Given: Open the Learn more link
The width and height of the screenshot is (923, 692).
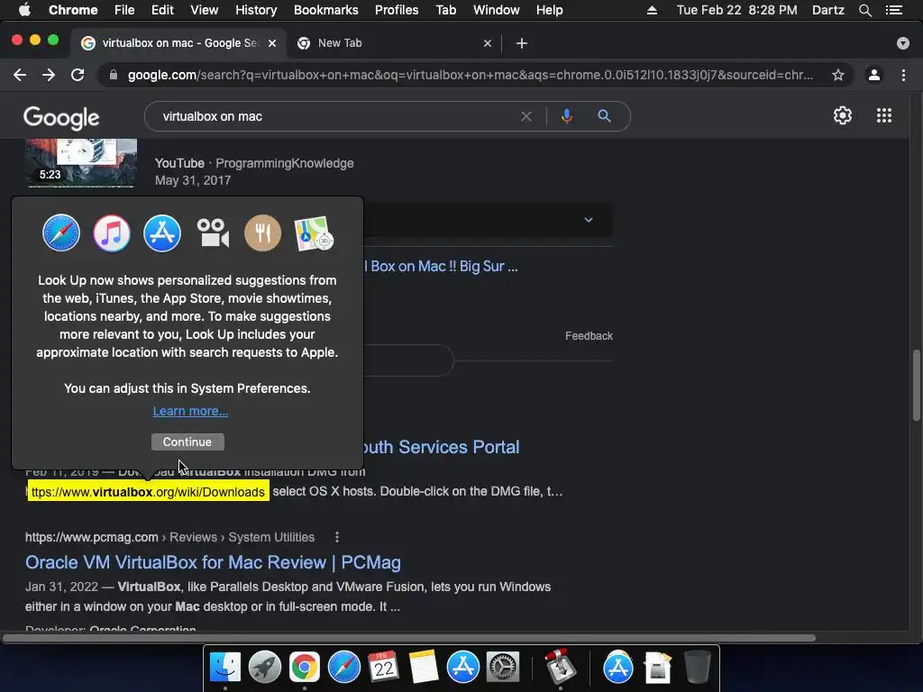Looking at the screenshot, I should point(190,411).
